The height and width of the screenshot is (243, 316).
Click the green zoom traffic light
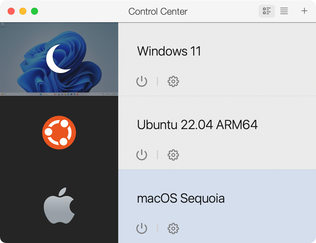pos(35,11)
